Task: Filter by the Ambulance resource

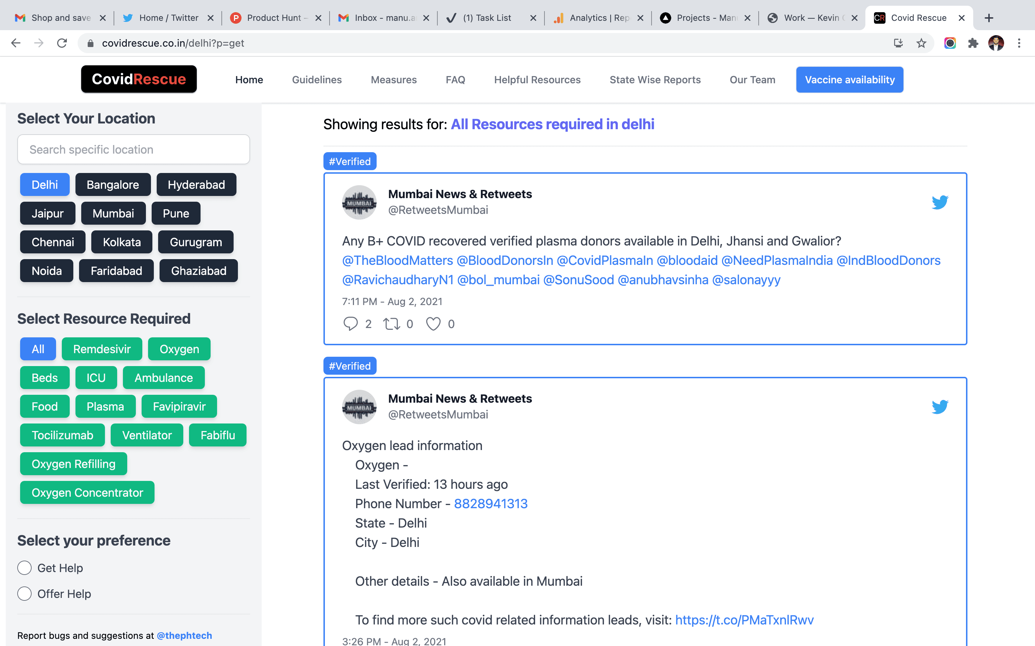Action: click(164, 378)
